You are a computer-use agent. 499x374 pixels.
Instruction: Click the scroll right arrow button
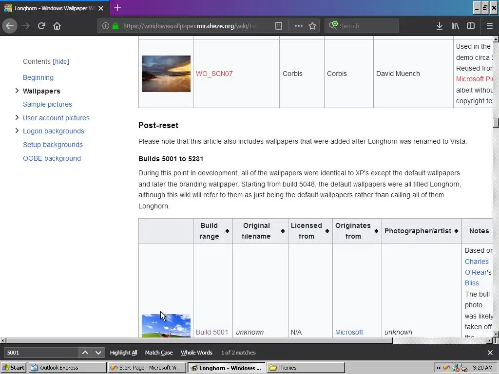[489, 340]
